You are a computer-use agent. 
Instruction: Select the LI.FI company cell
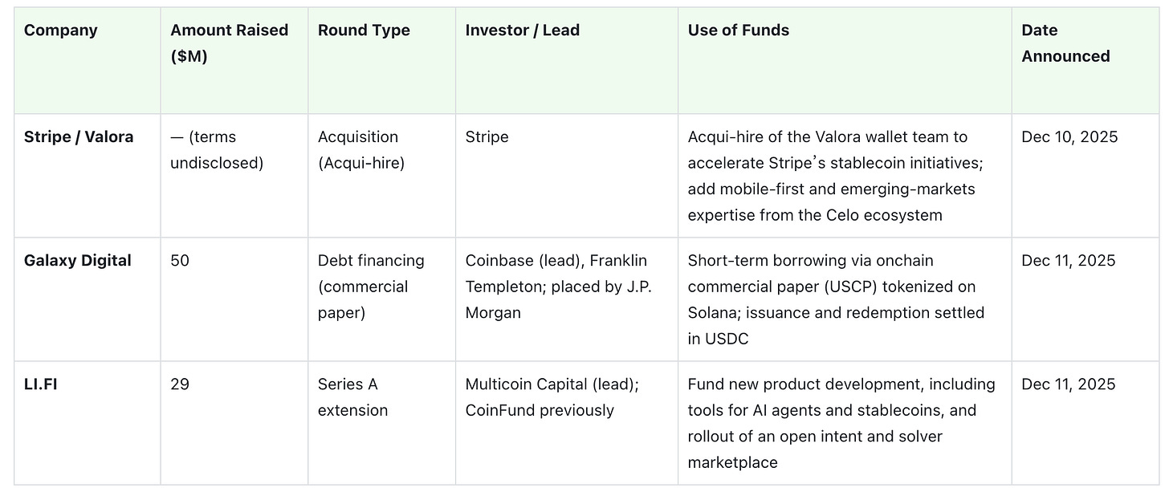41,384
